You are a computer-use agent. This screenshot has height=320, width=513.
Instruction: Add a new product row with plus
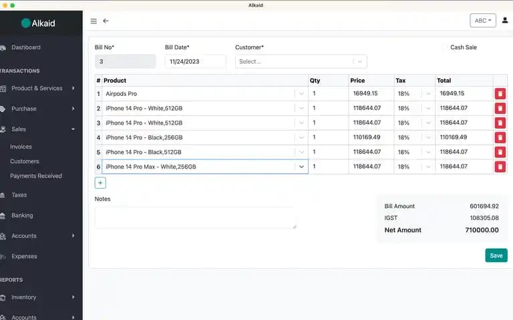pyautogui.click(x=100, y=183)
